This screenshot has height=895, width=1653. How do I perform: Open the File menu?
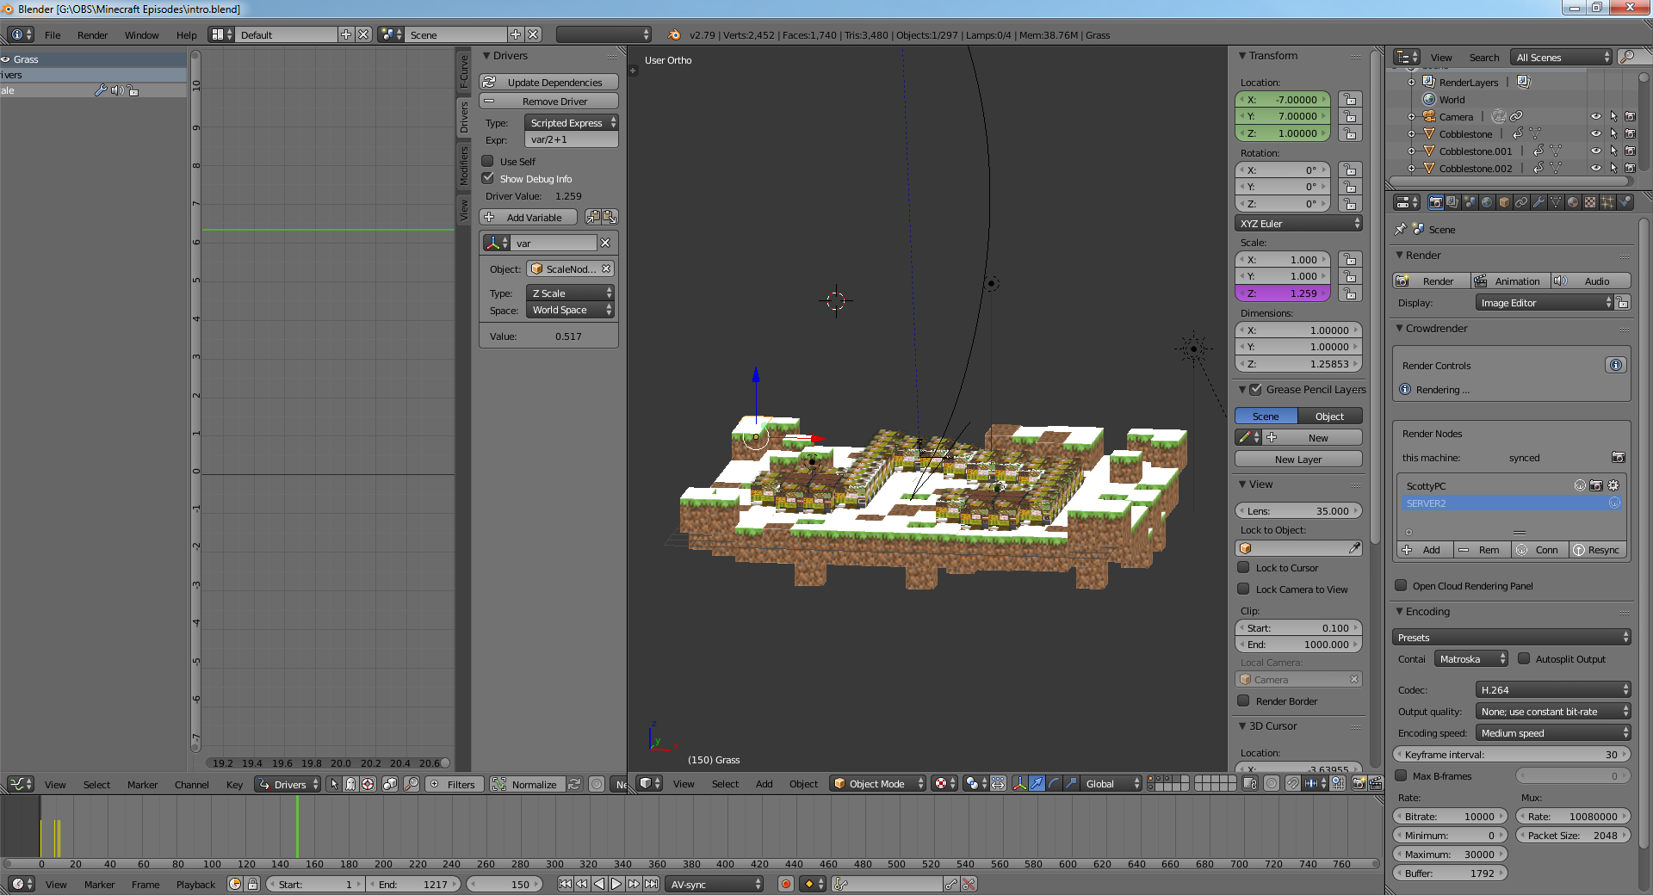tap(53, 35)
